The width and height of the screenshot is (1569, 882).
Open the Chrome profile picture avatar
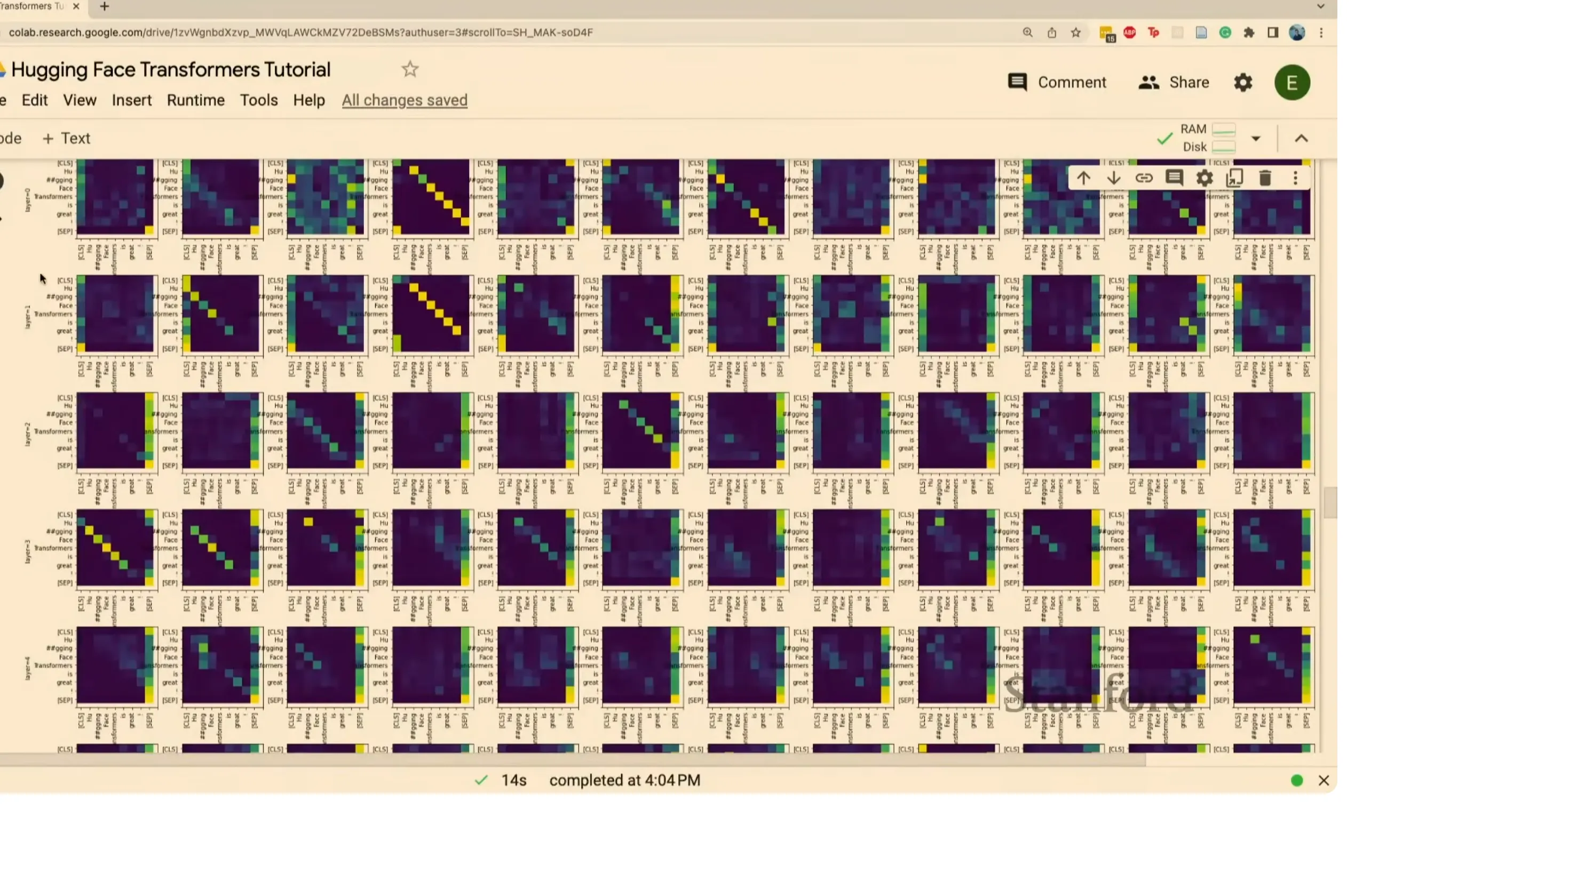pos(1297,32)
